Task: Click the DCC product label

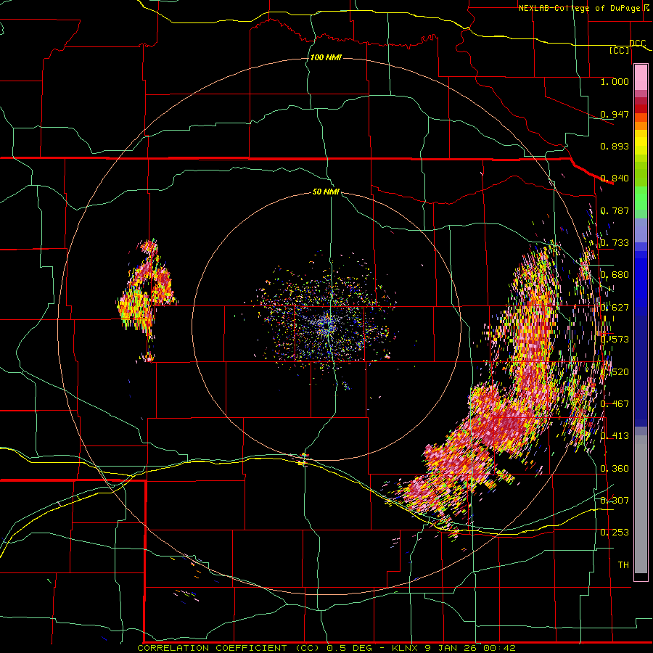Action: pos(637,44)
